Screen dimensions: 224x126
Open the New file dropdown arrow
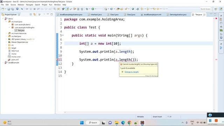click(6, 9)
